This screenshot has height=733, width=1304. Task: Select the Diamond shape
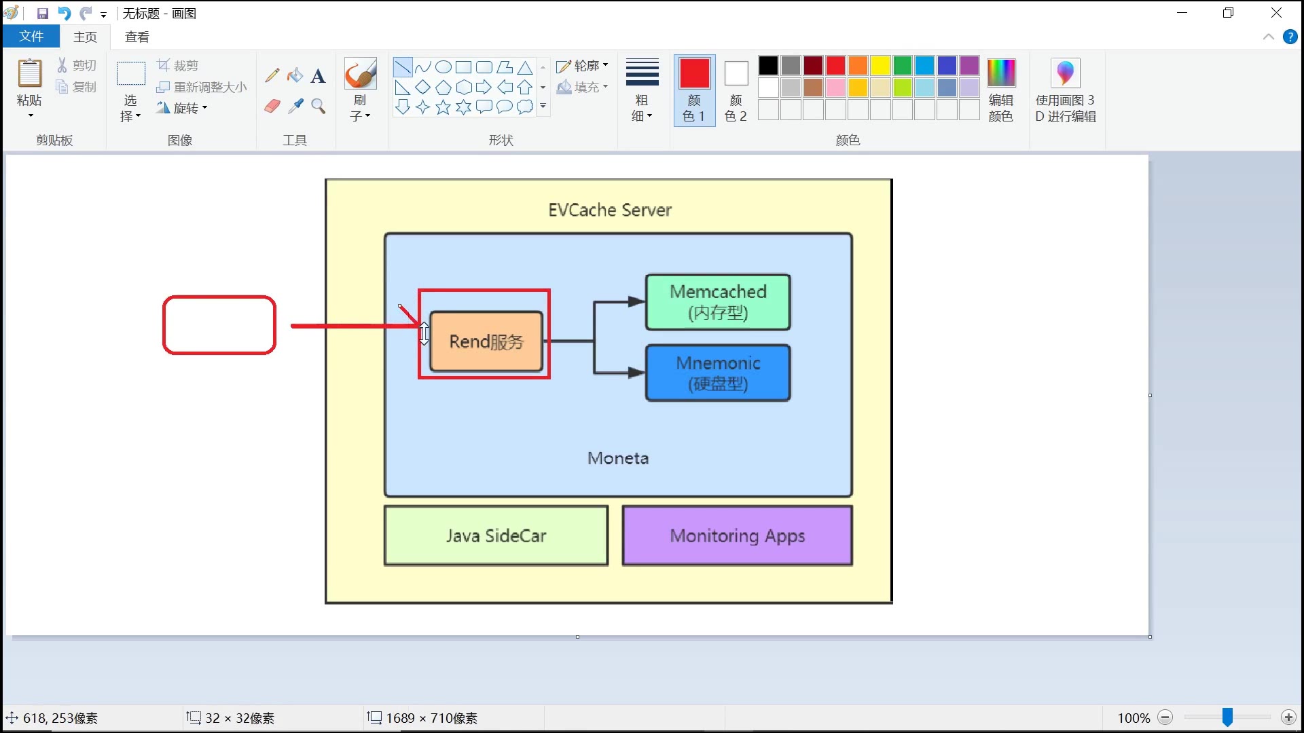[423, 87]
